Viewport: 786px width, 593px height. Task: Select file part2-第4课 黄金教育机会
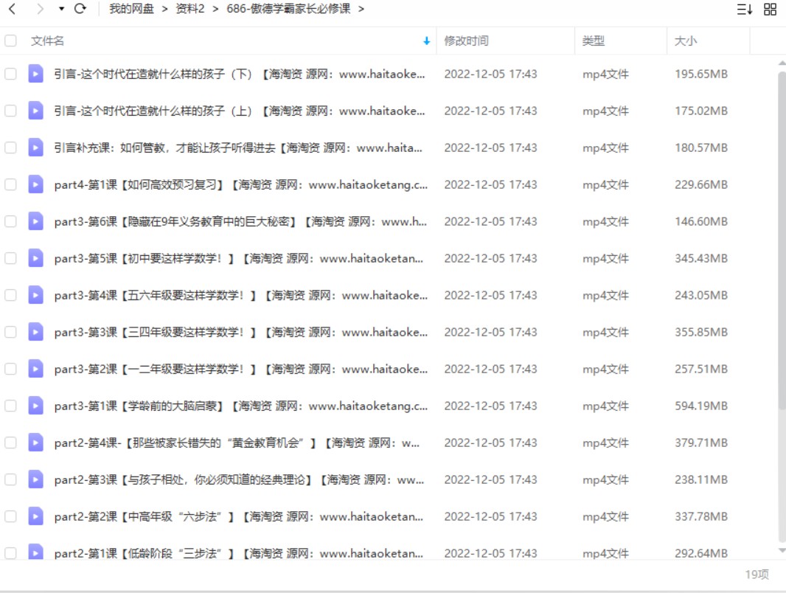[237, 443]
